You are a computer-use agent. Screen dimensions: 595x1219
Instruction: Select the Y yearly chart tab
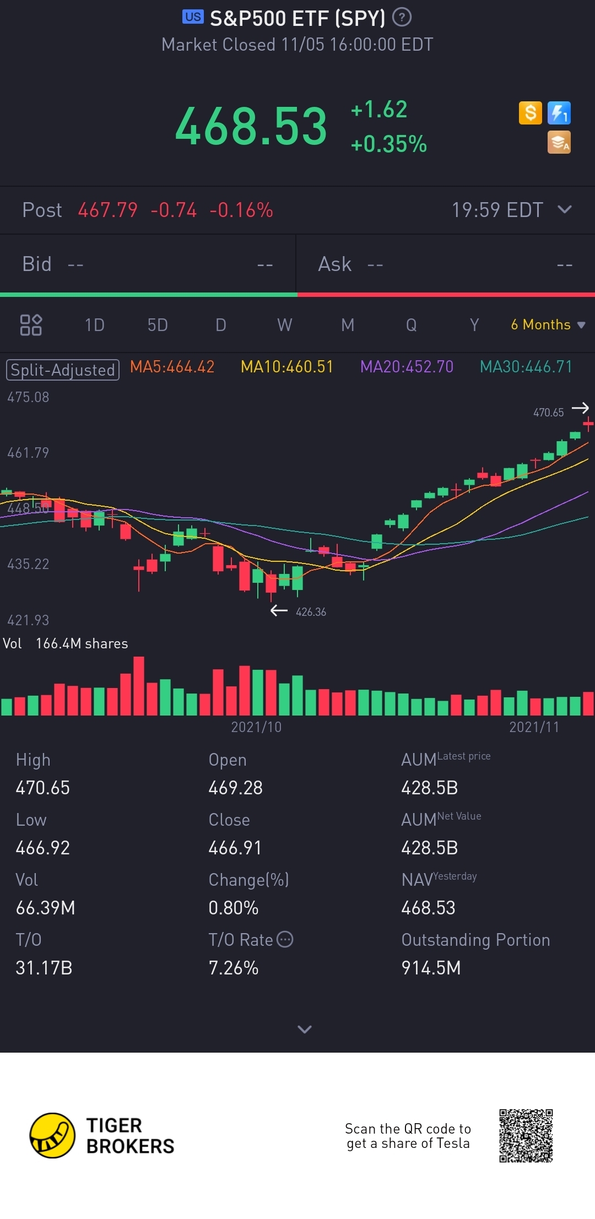click(474, 325)
